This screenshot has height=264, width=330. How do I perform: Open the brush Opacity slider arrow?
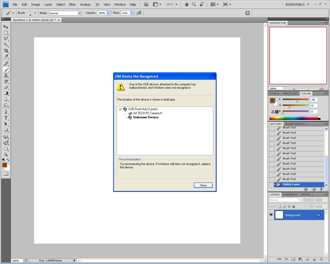(108, 13)
